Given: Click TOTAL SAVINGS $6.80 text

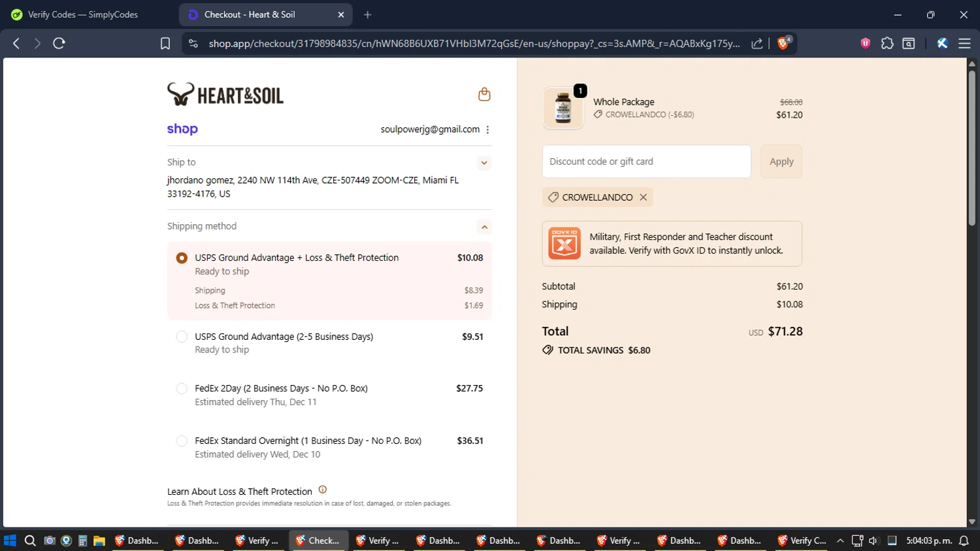Looking at the screenshot, I should (x=604, y=350).
